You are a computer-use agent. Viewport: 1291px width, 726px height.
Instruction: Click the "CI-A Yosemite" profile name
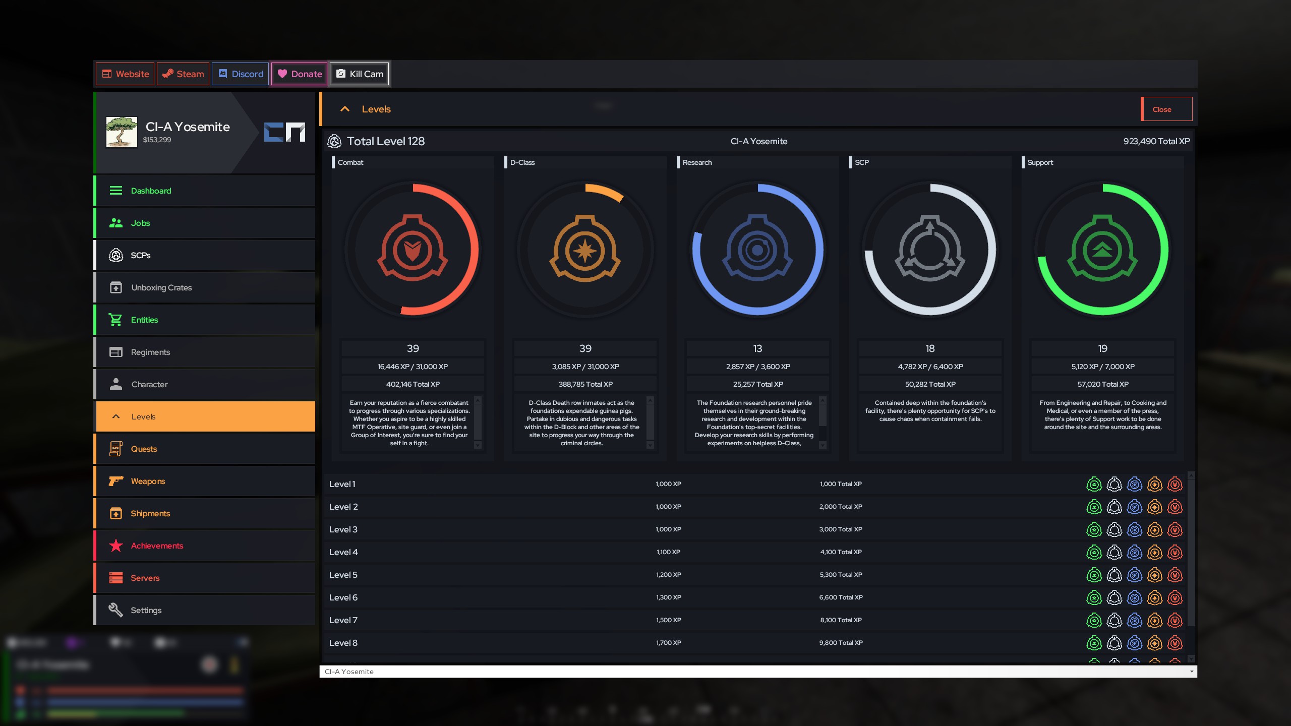tap(188, 127)
